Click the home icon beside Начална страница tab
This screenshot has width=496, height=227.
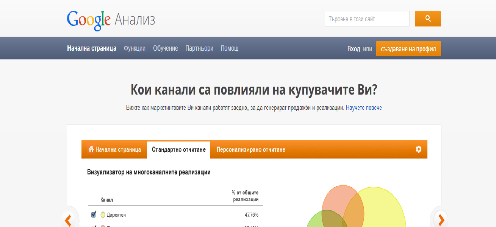(x=91, y=149)
